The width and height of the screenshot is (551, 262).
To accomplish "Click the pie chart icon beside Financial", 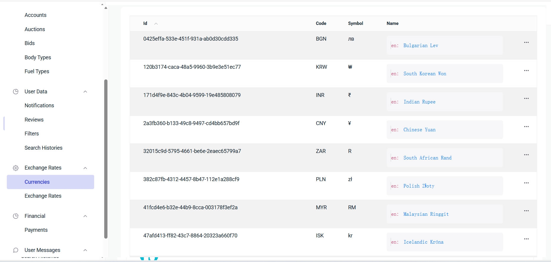I will click(x=16, y=216).
